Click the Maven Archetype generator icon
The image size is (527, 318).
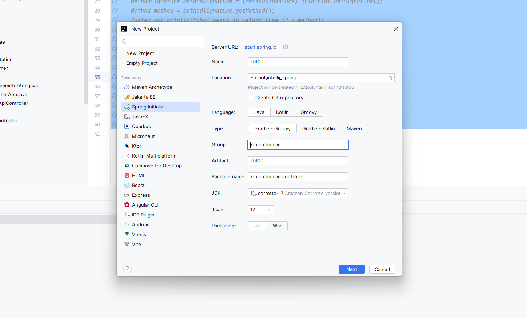click(127, 87)
